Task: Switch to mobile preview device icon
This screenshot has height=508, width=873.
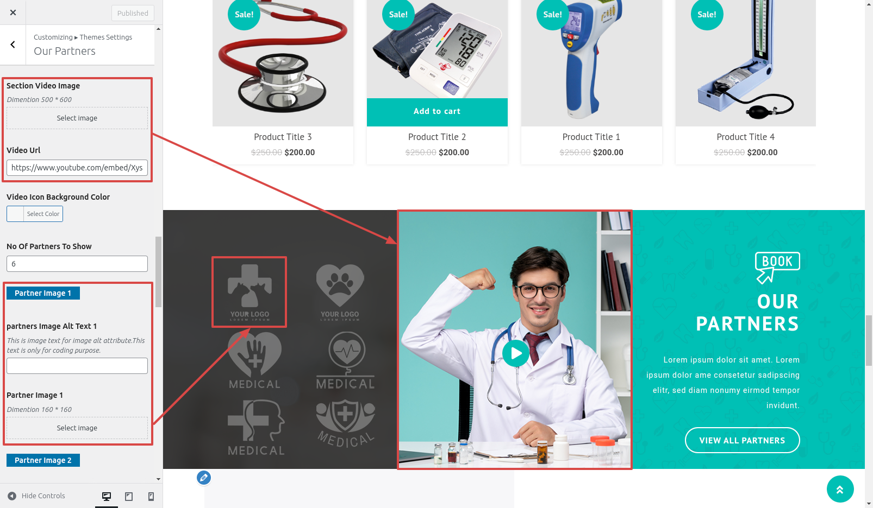Action: tap(151, 496)
